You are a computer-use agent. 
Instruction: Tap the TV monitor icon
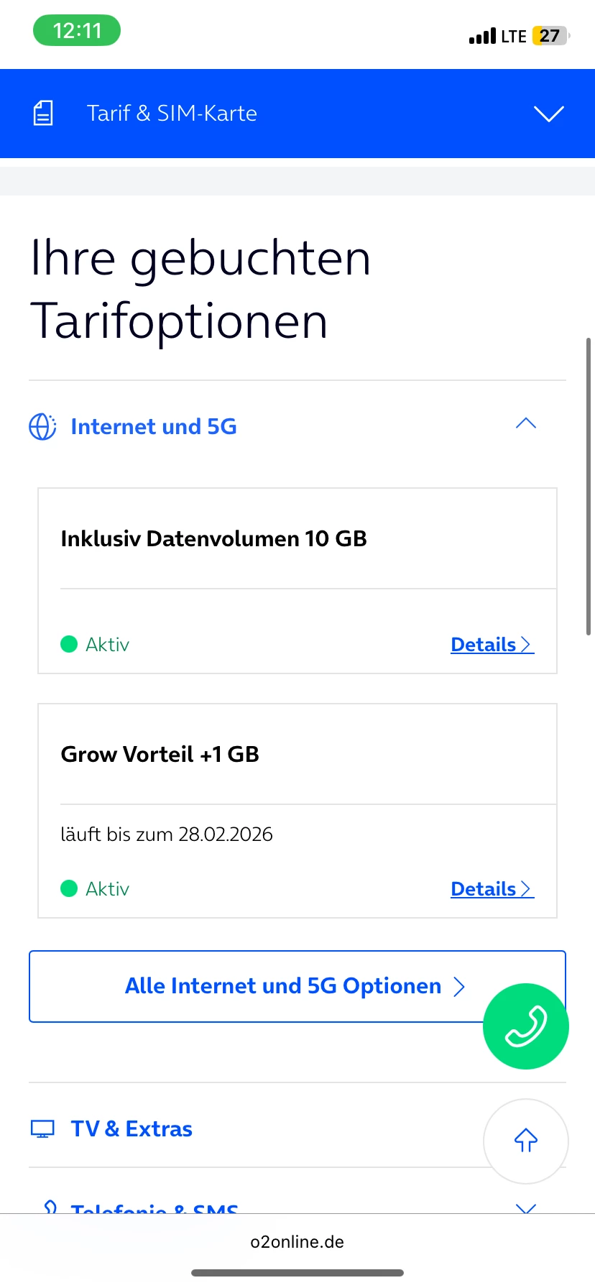tap(42, 1128)
